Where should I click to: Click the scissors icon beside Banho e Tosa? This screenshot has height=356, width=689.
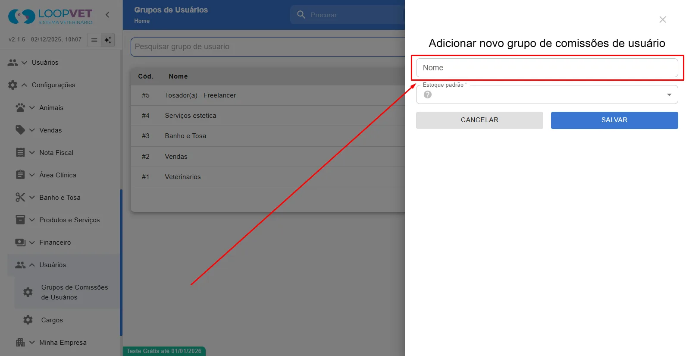click(20, 197)
